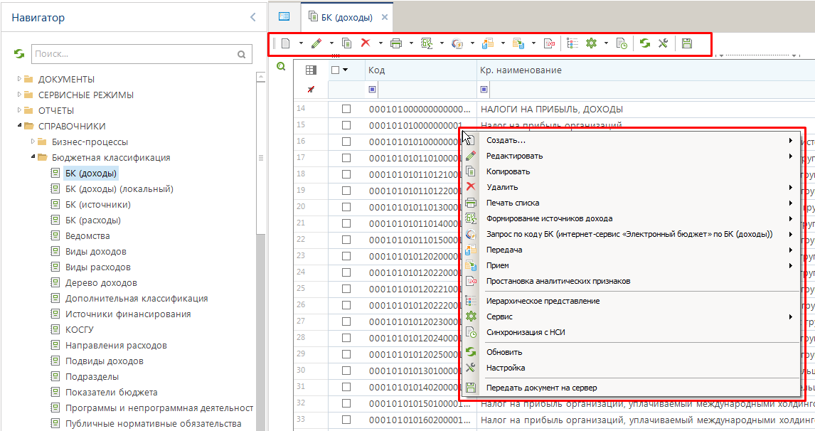815x431 pixels.
Task: Choose Копировать in the context menu
Action: coord(631,171)
